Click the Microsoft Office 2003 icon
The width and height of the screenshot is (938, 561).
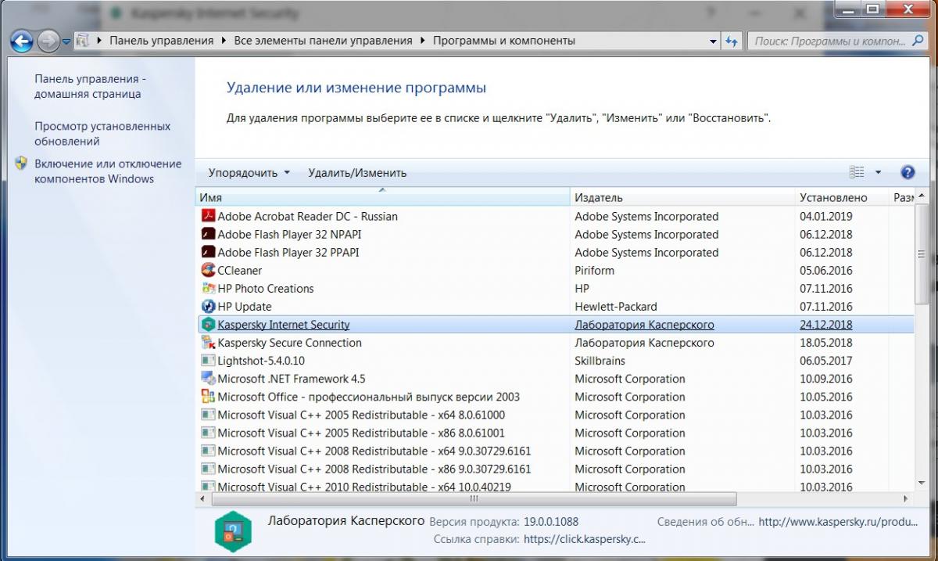(208, 397)
